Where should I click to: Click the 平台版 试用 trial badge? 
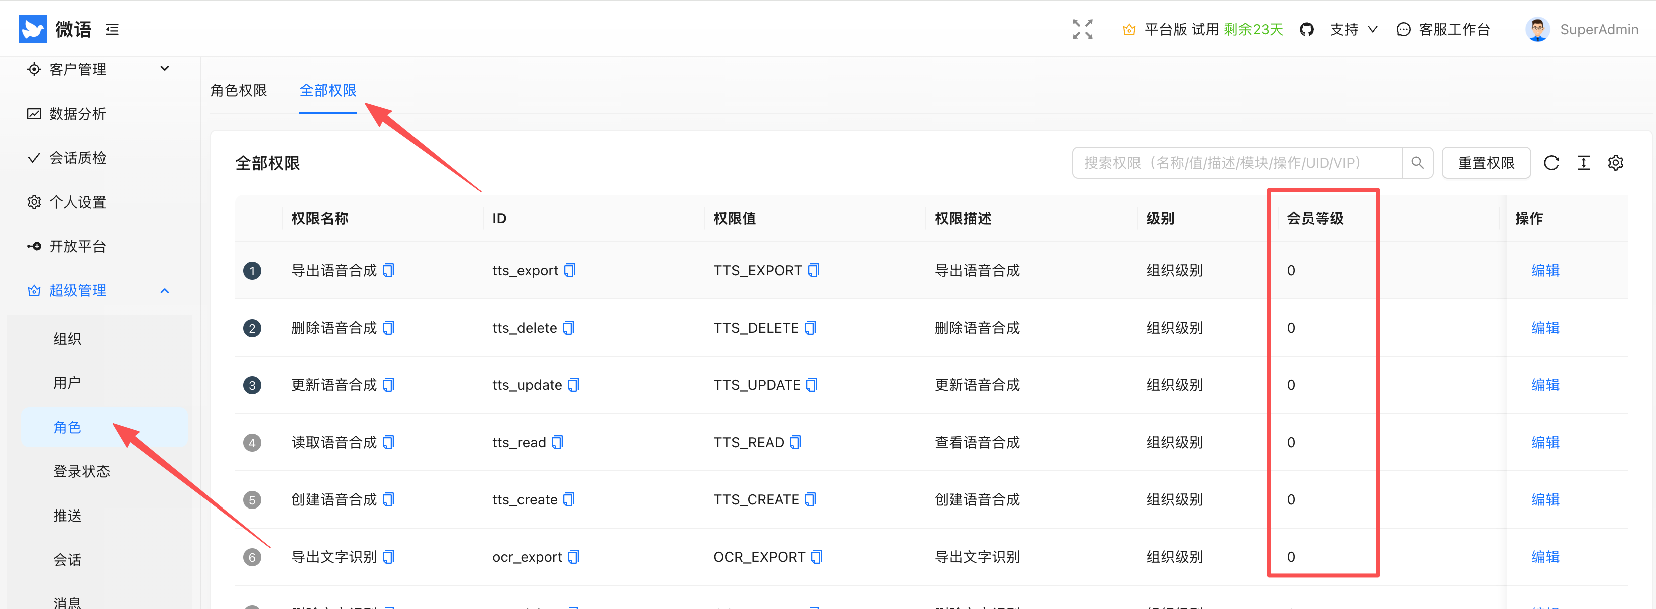click(x=1202, y=29)
